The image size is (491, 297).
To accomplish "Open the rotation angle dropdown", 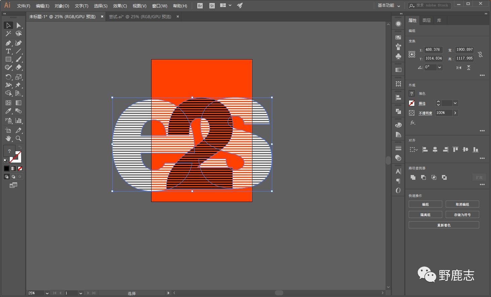I will [x=440, y=67].
